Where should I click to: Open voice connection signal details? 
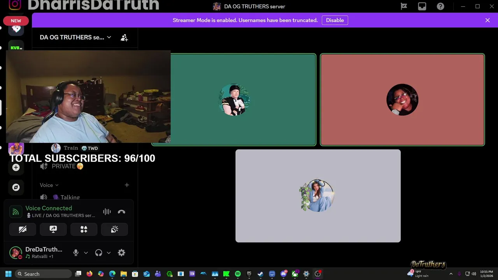16,212
